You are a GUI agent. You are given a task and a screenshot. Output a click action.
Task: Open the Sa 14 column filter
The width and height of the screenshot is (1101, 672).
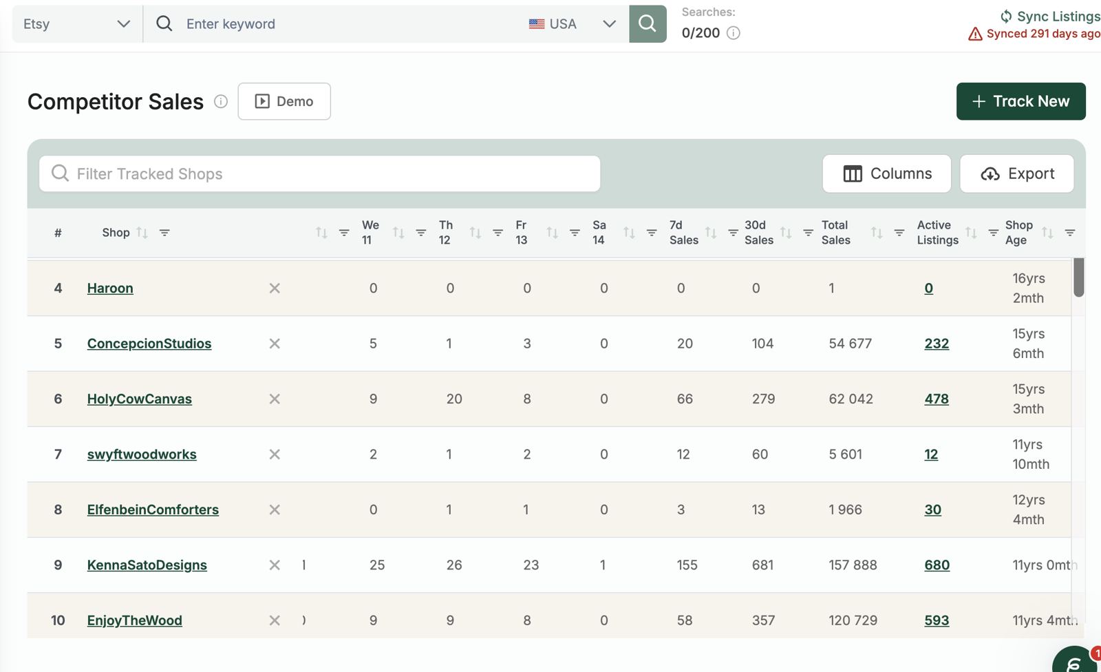[x=652, y=233]
